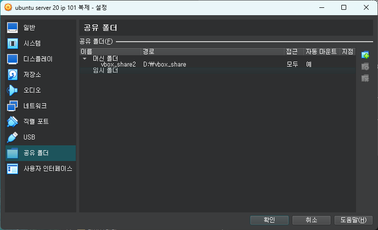Select the 공유 폴더 (Shared Folders) category
Image resolution: width=378 pixels, height=230 pixels.
[x=41, y=153]
